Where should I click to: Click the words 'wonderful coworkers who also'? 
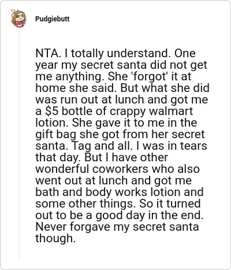click(117, 169)
